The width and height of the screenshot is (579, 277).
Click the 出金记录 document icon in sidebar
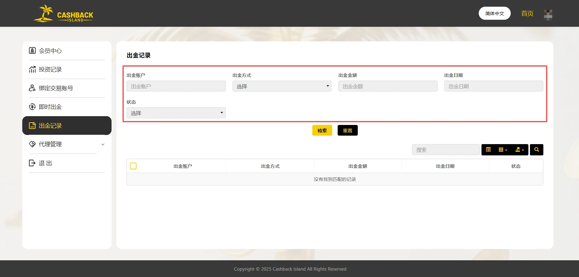32,125
